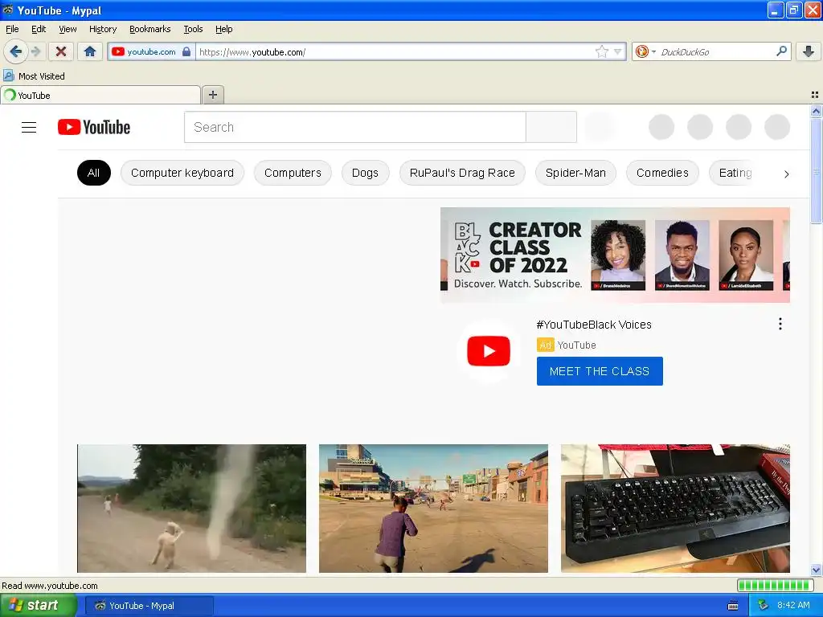Click the yellow Ad badge
Image resolution: width=823 pixels, height=617 pixels.
[546, 345]
